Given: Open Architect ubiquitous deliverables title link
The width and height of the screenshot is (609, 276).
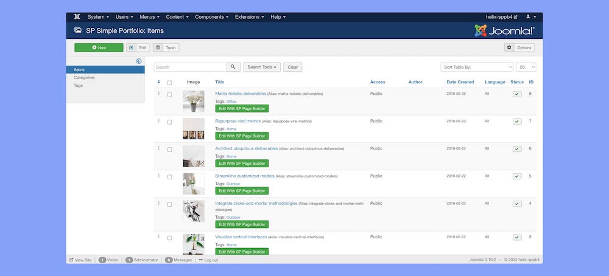Looking at the screenshot, I should (x=246, y=148).
